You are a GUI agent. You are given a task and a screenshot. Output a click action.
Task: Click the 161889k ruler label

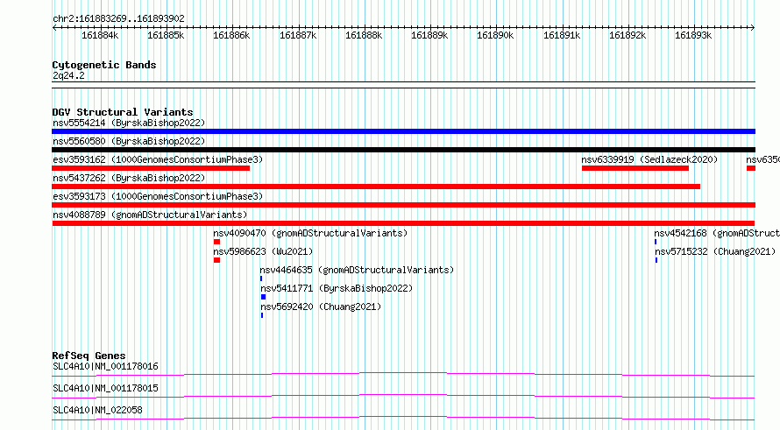coord(429,35)
